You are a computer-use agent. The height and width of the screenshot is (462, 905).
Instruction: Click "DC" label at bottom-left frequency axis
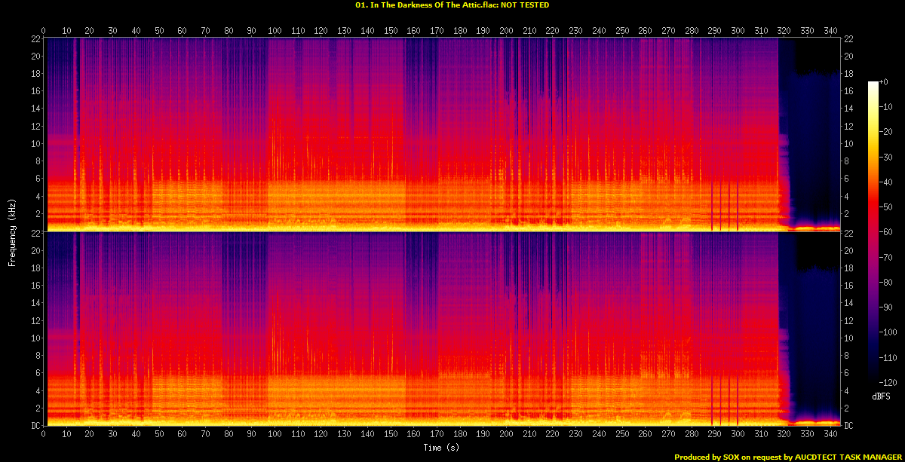(x=35, y=425)
